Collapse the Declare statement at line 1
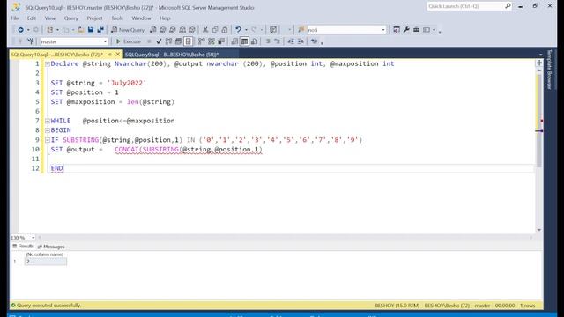The height and width of the screenshot is (317, 564). tap(47, 64)
